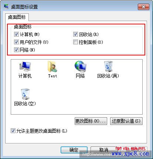The image size is (153, 159).
Task: Enable the 控制面板(O) checkbox
Action: pyautogui.click(x=75, y=42)
